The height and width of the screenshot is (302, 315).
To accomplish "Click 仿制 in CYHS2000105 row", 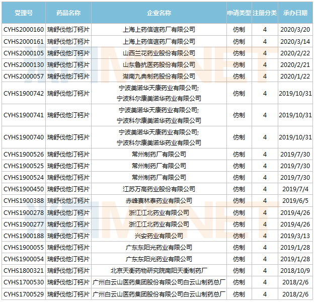I will click(239, 53).
